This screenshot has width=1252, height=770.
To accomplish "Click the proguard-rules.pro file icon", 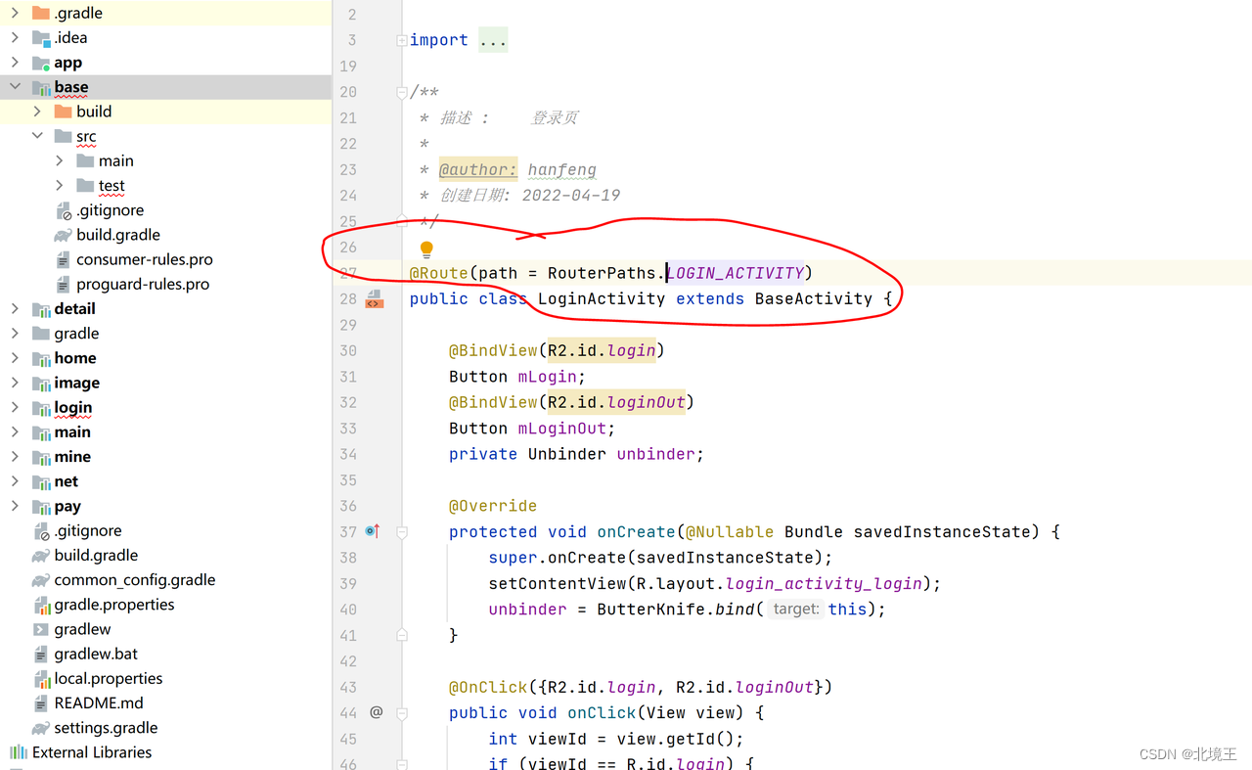I will point(64,285).
